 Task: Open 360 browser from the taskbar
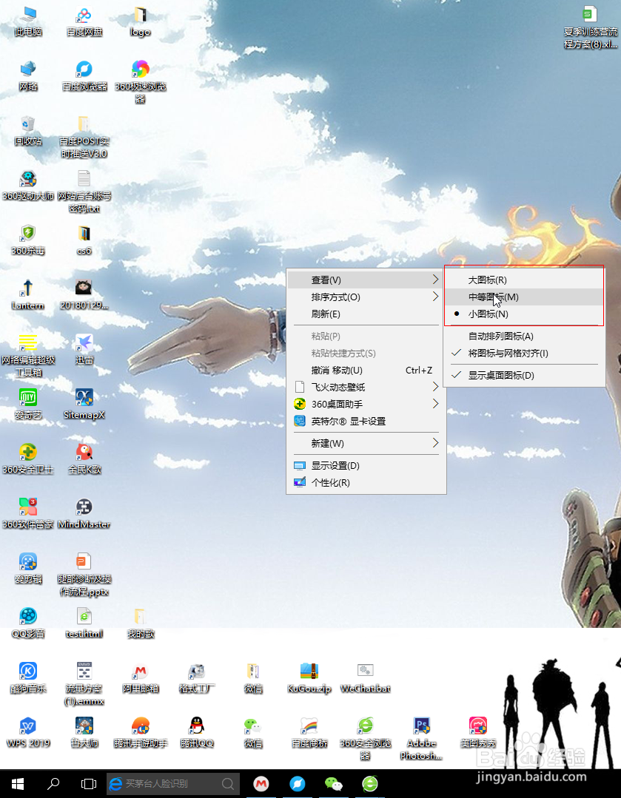pyautogui.click(x=370, y=784)
